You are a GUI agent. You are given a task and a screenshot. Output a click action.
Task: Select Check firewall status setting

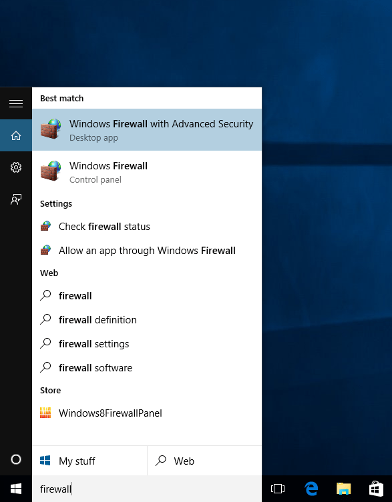click(147, 227)
